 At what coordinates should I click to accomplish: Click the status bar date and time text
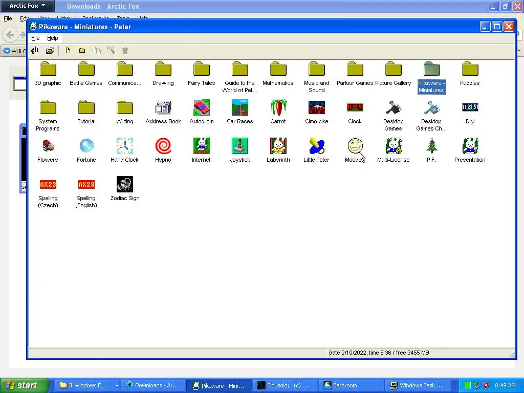[x=379, y=353]
